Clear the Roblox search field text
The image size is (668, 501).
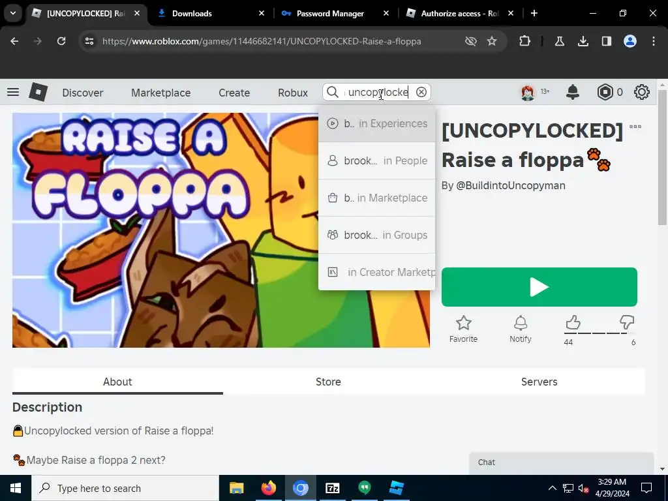(x=421, y=92)
